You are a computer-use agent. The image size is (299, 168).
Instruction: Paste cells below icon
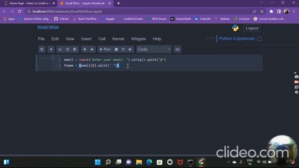click(75, 49)
